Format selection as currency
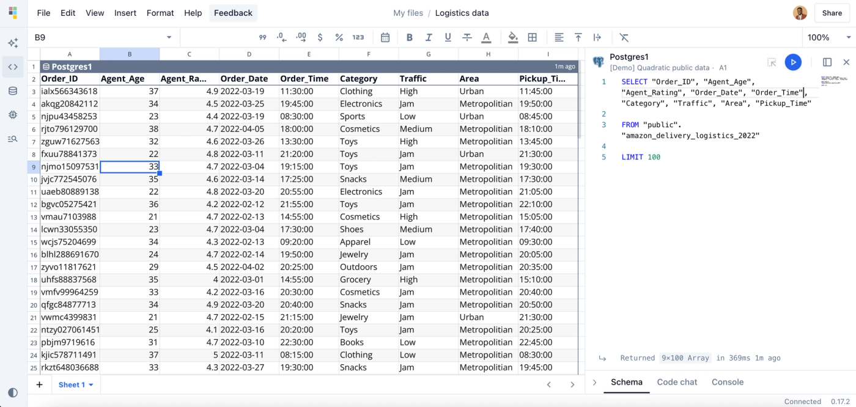Viewport: 856px width, 407px height. pyautogui.click(x=320, y=37)
